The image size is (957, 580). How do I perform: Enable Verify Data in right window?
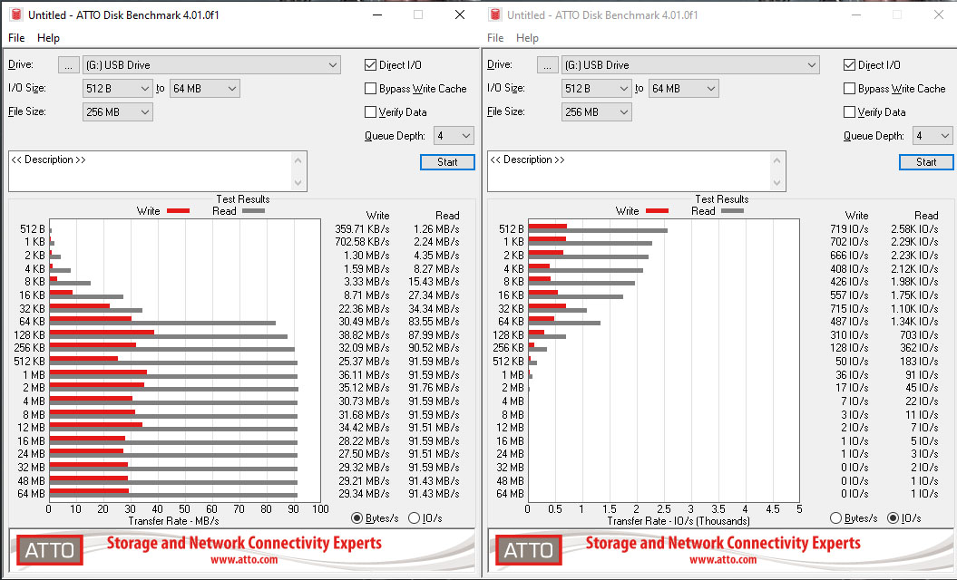coord(850,112)
